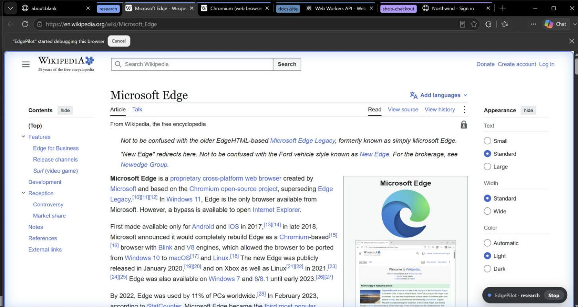The width and height of the screenshot is (578, 307).
Task: Click the star to favorite this page
Action: click(x=474, y=24)
